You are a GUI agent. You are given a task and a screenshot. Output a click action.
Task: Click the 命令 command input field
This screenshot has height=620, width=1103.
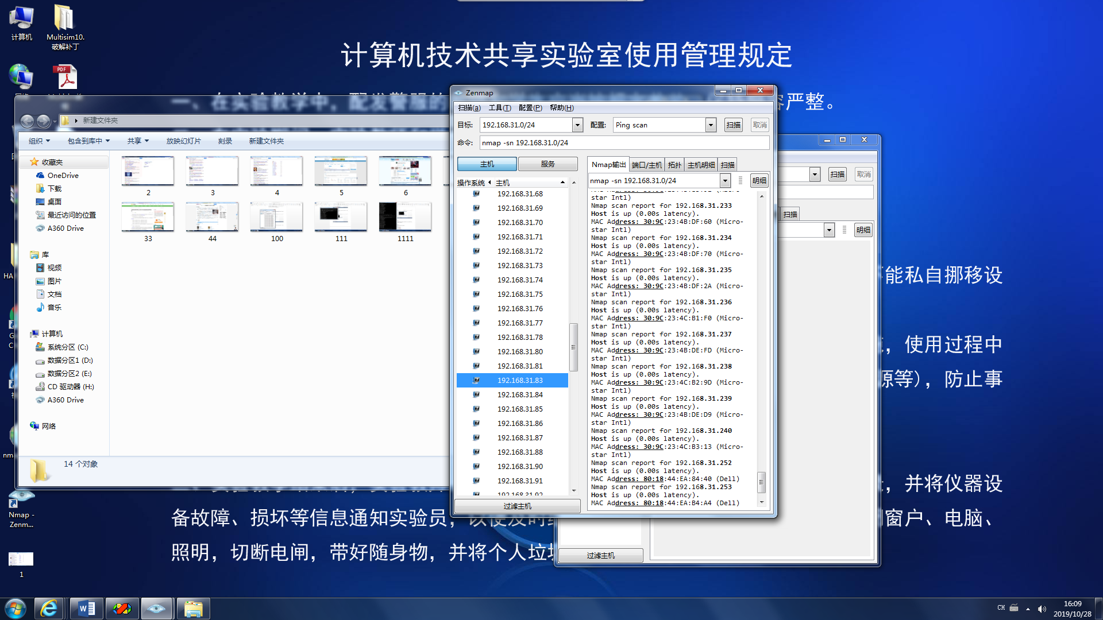pyautogui.click(x=623, y=143)
